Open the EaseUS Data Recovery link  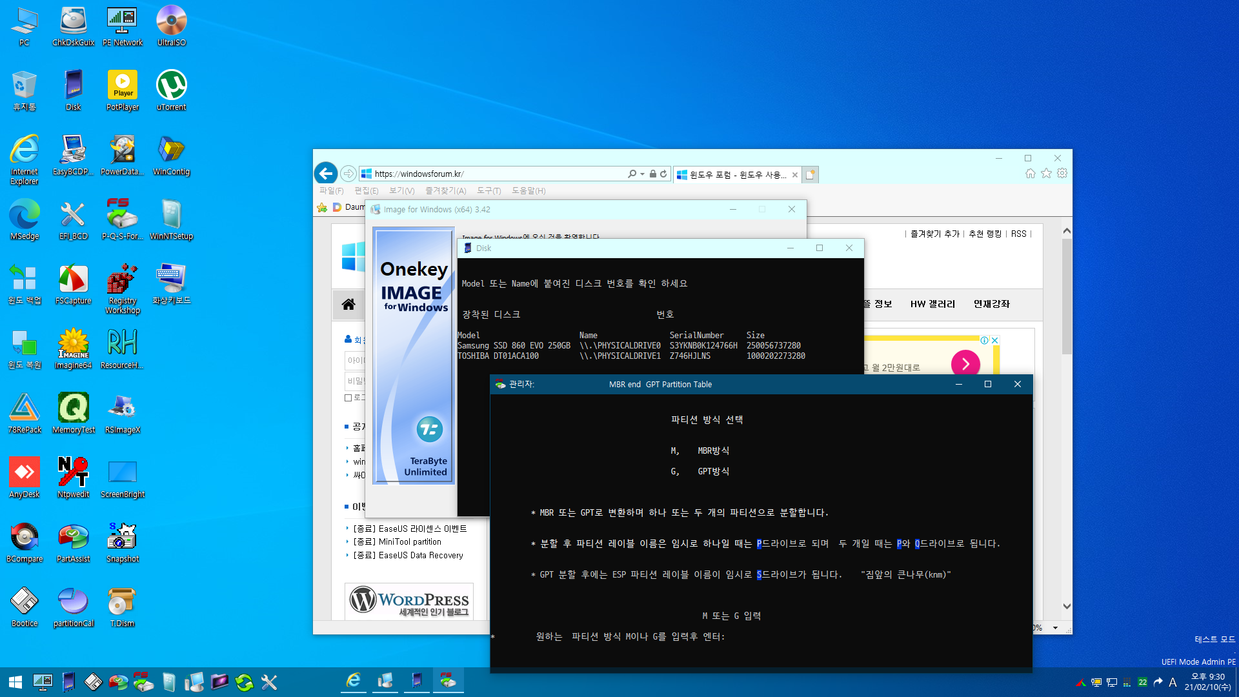(408, 555)
